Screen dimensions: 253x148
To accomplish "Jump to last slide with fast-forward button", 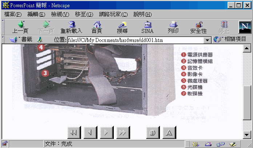I will click(x=122, y=133).
